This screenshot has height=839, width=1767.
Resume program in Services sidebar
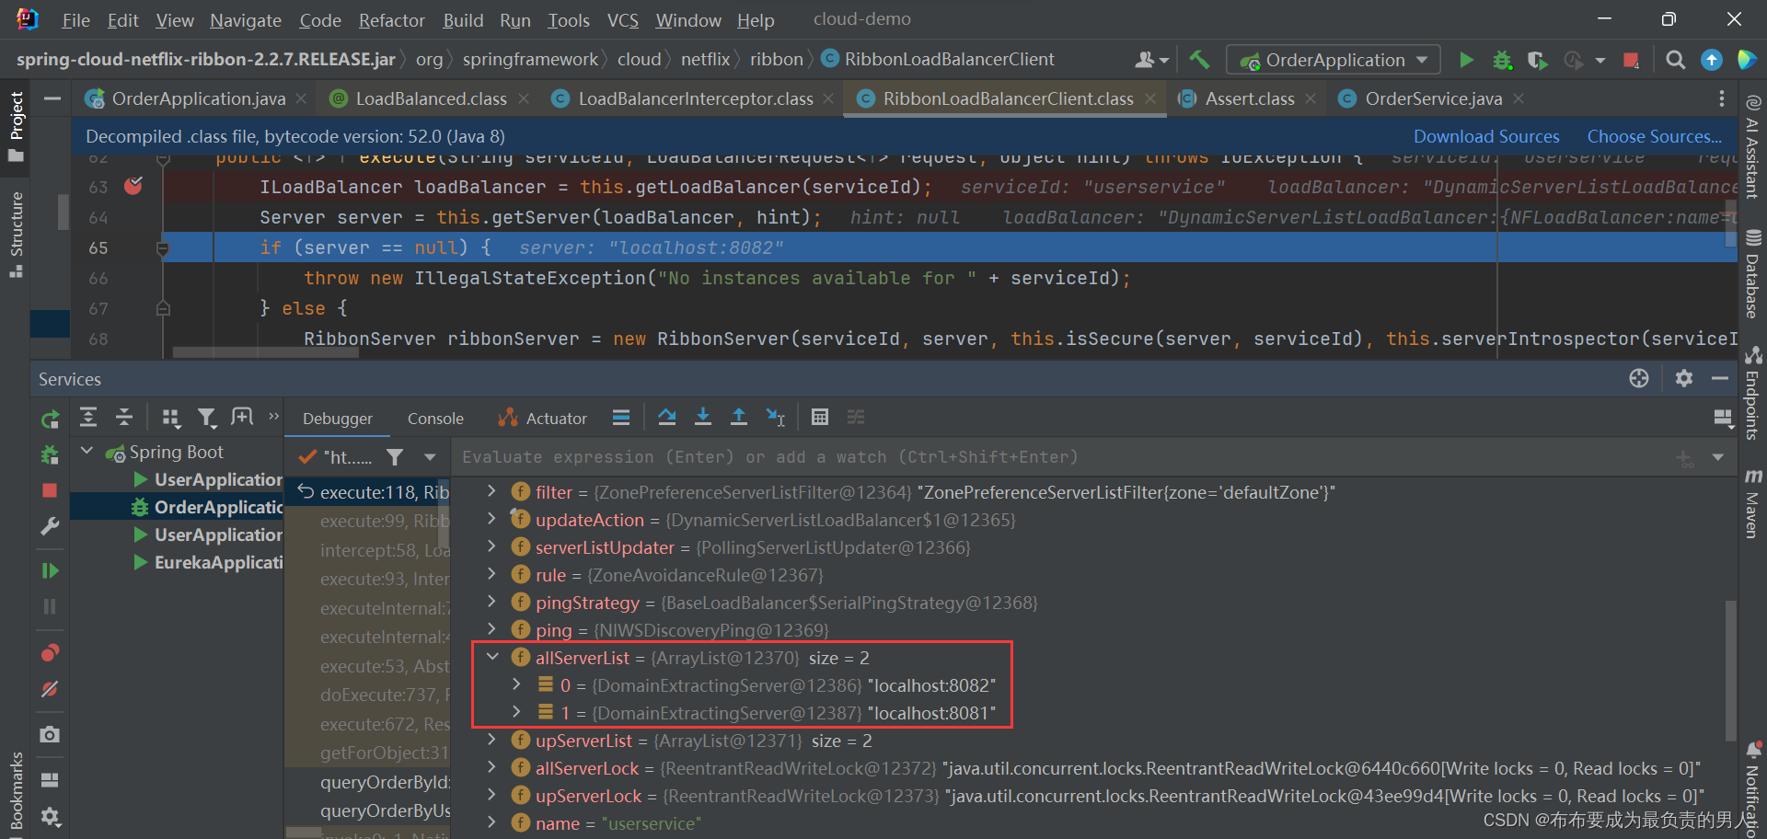click(51, 570)
